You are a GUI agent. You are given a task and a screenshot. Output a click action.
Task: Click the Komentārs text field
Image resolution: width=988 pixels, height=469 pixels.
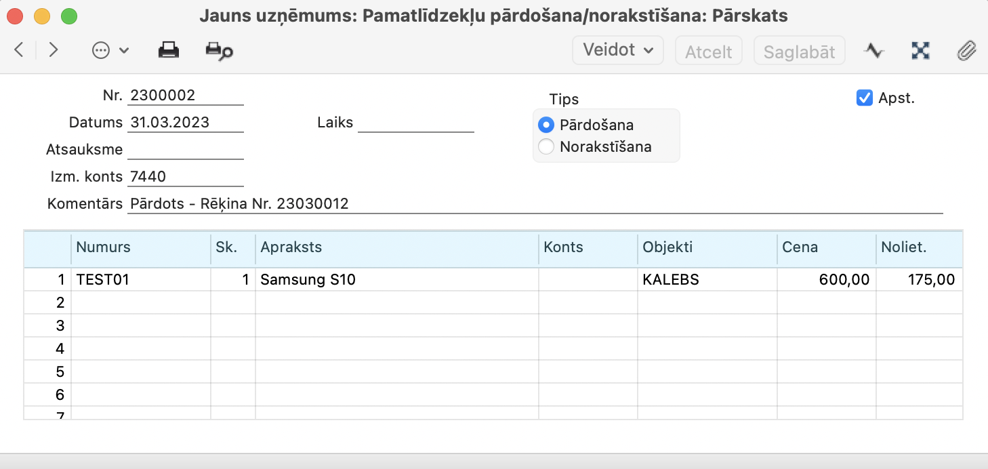tap(534, 204)
